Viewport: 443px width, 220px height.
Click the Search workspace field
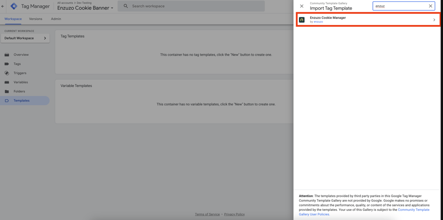(x=191, y=6)
